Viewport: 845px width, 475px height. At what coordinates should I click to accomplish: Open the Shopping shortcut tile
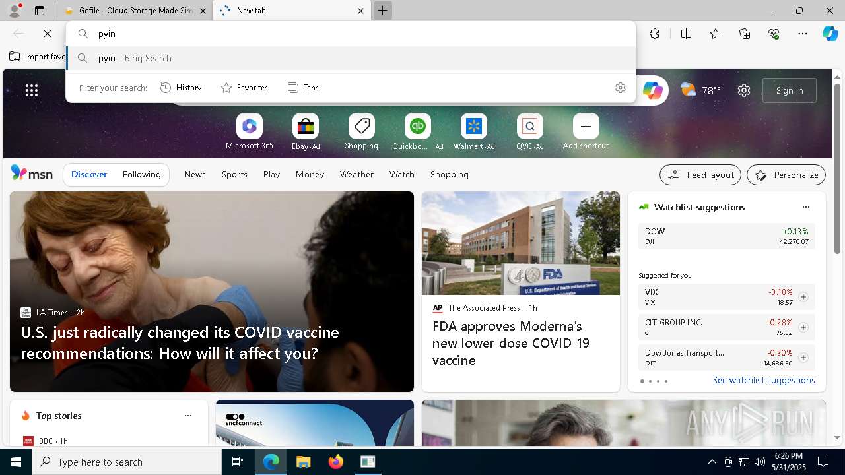(361, 132)
